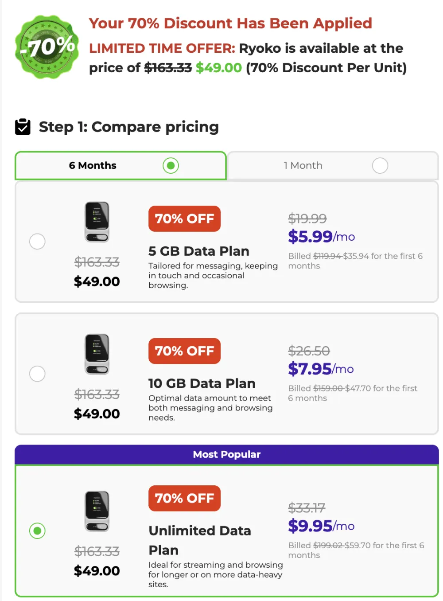Viewport: 443px width, 601px height.
Task: Click the Most Popular banner
Action: [x=226, y=454]
